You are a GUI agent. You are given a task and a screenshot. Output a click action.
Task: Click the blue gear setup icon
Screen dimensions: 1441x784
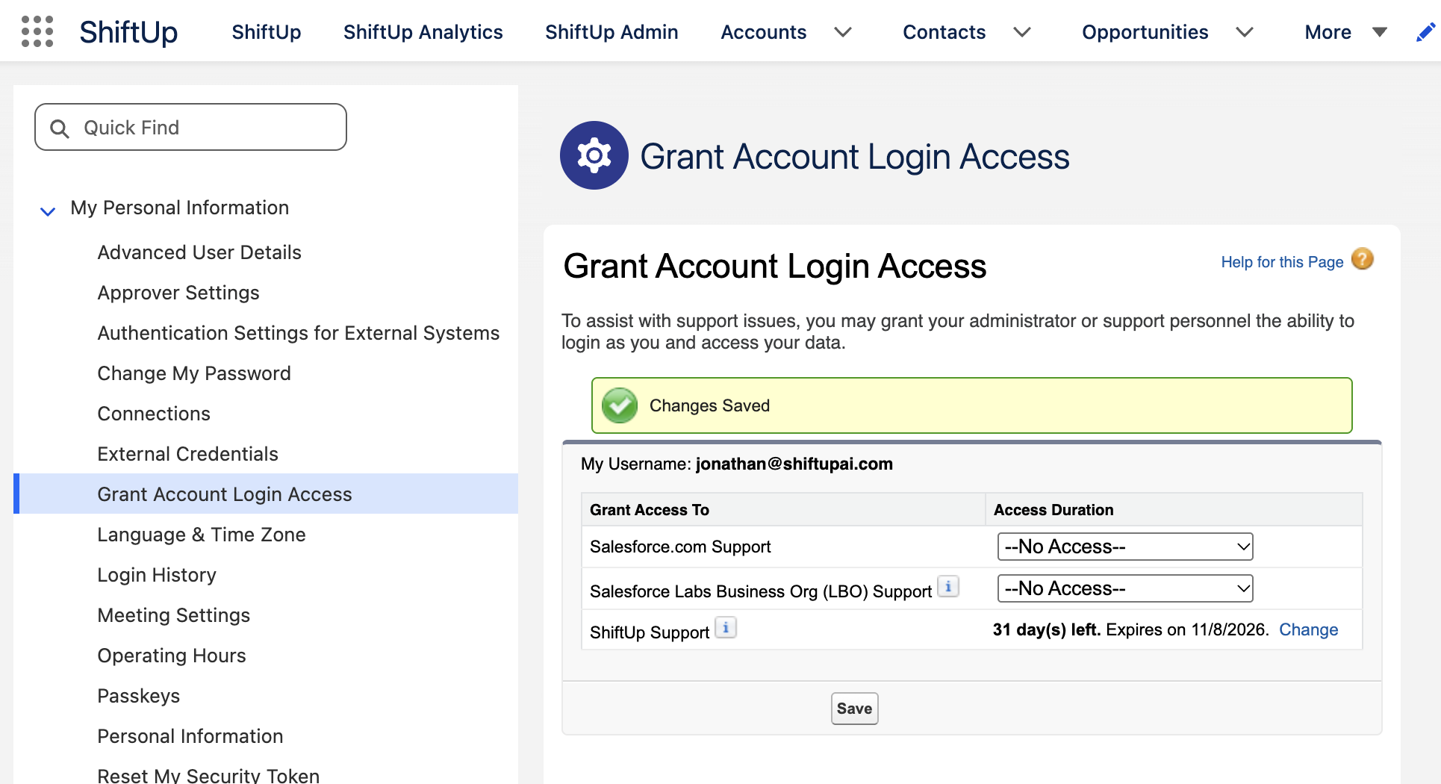pos(594,155)
